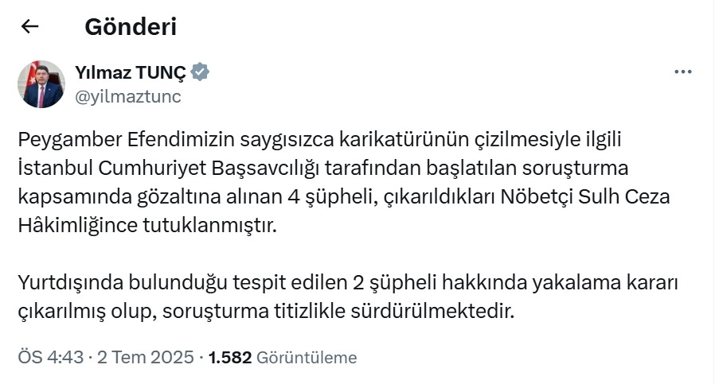
Task: Click the word 'Yurtdışında' in second paragraph
Action: [x=67, y=283]
